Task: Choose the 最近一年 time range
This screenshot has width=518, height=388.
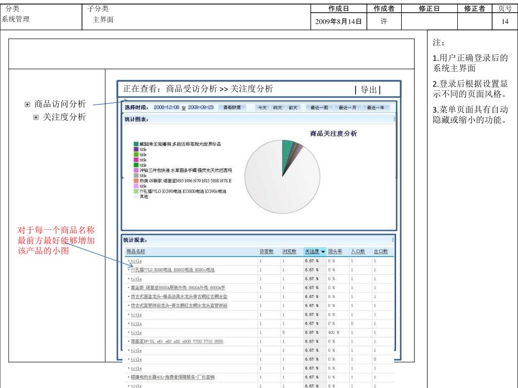Action: [376, 108]
